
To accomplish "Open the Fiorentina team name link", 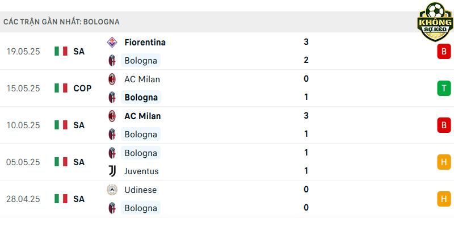I will pyautogui.click(x=145, y=42).
